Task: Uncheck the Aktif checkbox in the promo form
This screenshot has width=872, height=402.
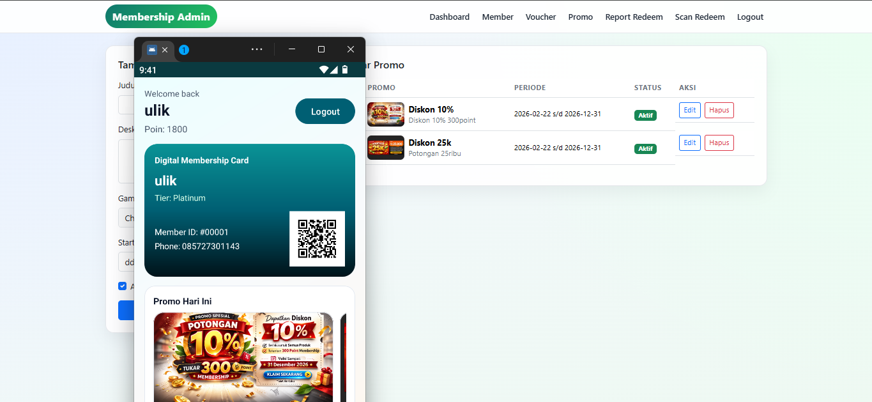Action: tap(122, 286)
